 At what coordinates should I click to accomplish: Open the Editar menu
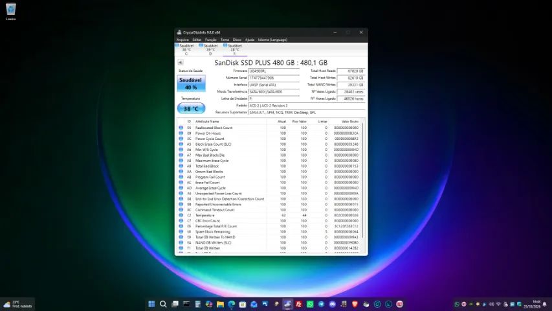[x=197, y=40]
